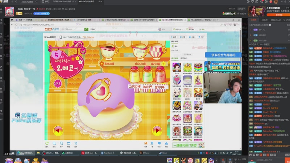Click the orange save icon below game
290x163 pixels.
[146, 144]
